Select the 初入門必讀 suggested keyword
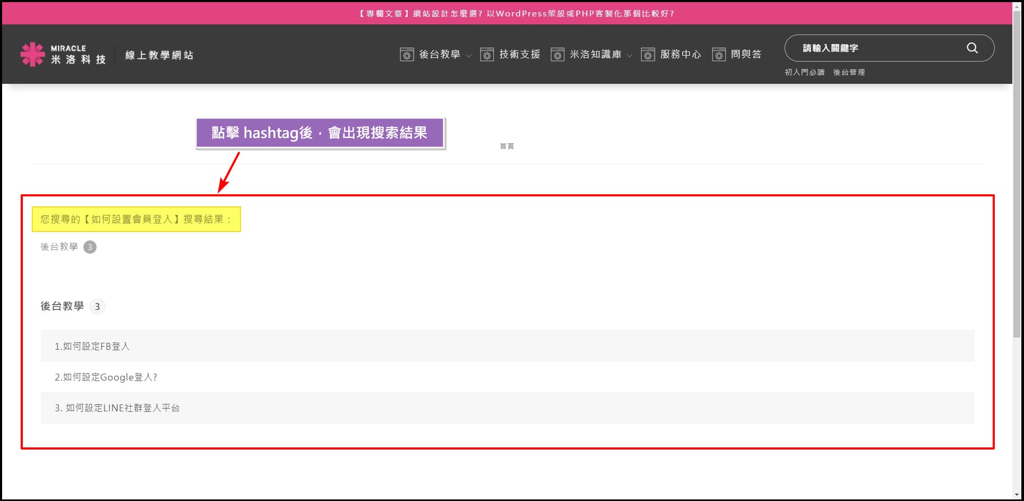1024x501 pixels. (804, 72)
